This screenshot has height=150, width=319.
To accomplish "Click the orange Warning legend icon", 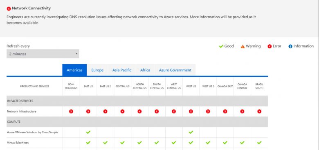I will [243, 46].
